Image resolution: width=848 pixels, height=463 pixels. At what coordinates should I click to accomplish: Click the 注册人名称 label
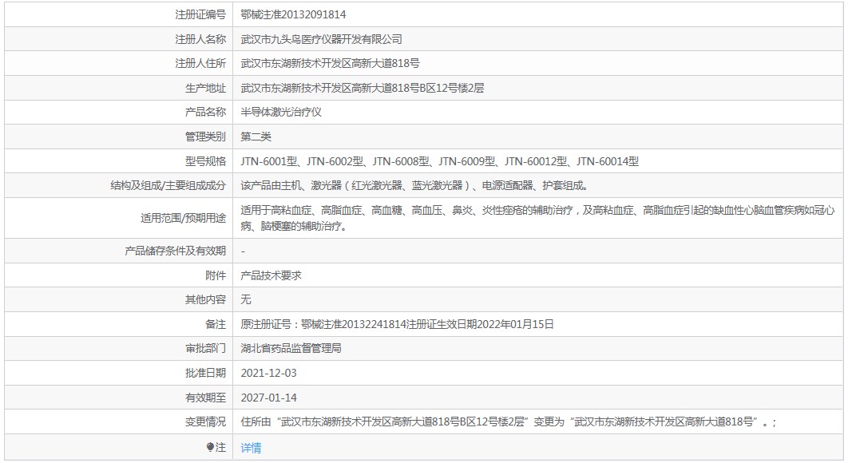tap(200, 39)
